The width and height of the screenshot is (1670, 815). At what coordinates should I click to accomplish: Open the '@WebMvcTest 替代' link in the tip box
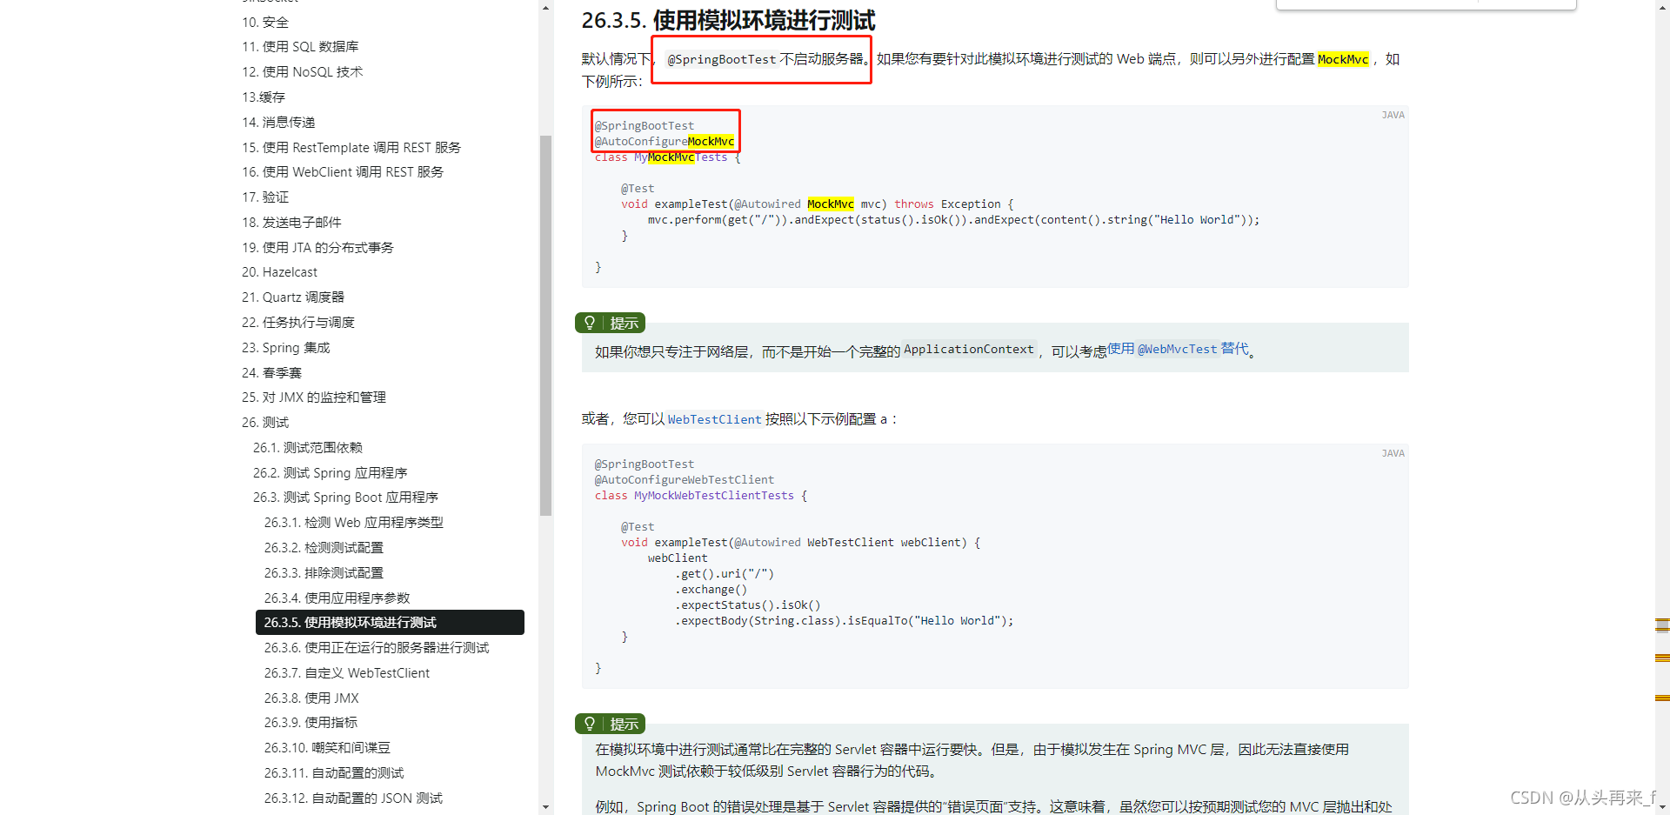pos(1178,348)
